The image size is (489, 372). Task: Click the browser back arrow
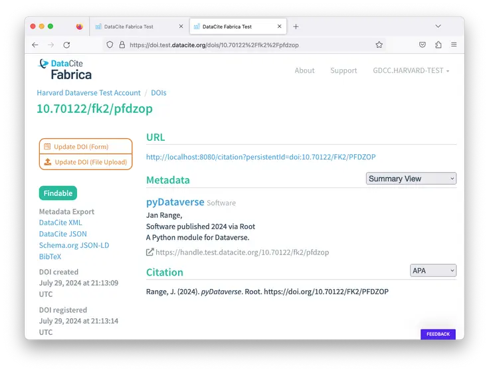(x=35, y=45)
